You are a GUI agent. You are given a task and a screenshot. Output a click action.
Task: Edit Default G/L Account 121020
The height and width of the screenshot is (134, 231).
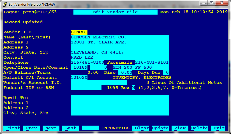[x=79, y=78]
